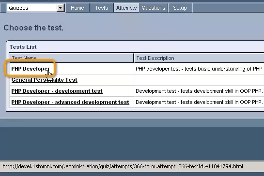Switch to the Tests tab
This screenshot has height=176, width=264.
coord(102,8)
